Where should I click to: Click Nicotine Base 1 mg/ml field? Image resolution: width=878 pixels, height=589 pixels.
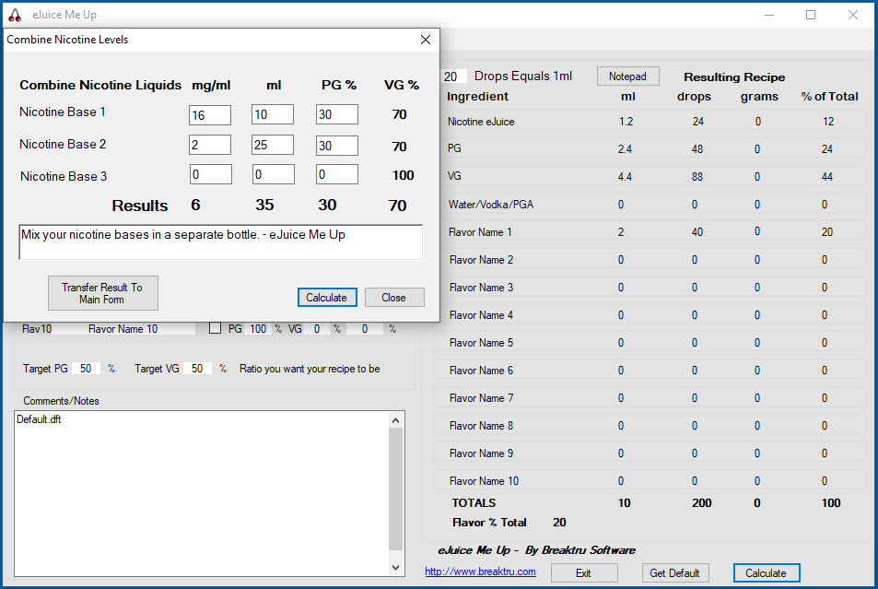(210, 115)
